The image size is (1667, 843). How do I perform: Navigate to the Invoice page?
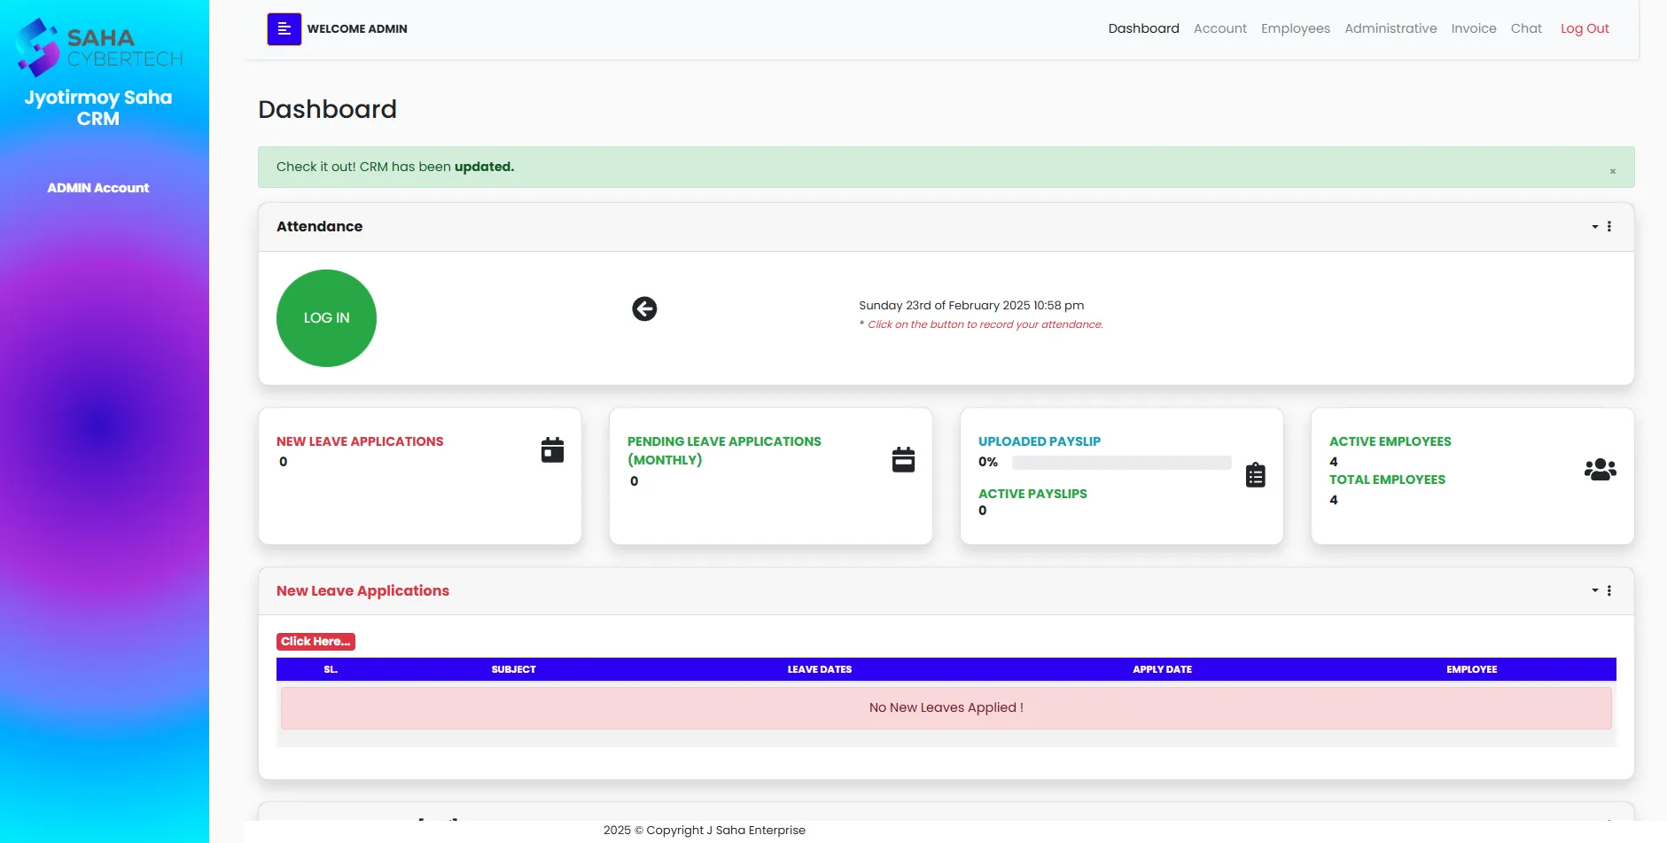point(1473,28)
